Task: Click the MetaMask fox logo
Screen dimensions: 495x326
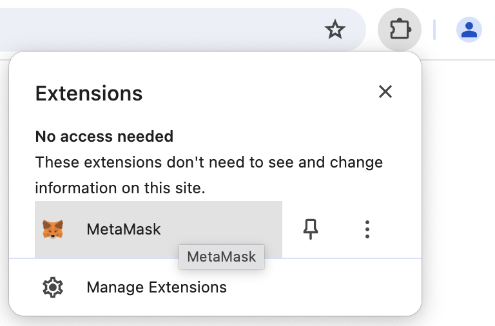Action: pyautogui.click(x=53, y=229)
